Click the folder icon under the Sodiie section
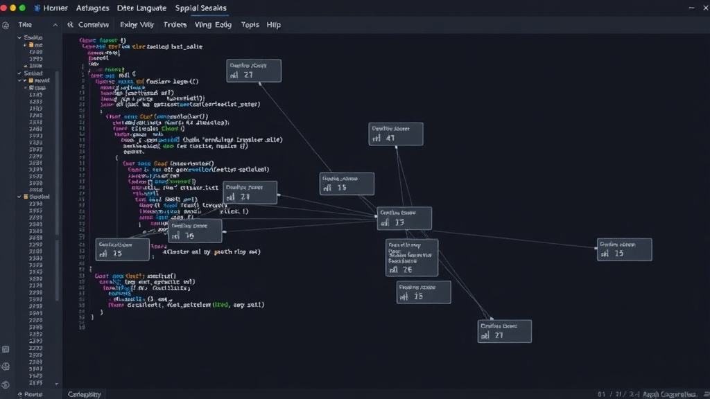 31,45
